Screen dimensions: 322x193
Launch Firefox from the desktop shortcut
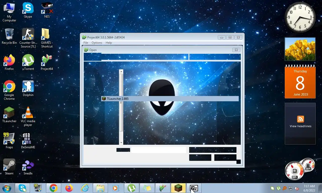[x=9, y=63]
